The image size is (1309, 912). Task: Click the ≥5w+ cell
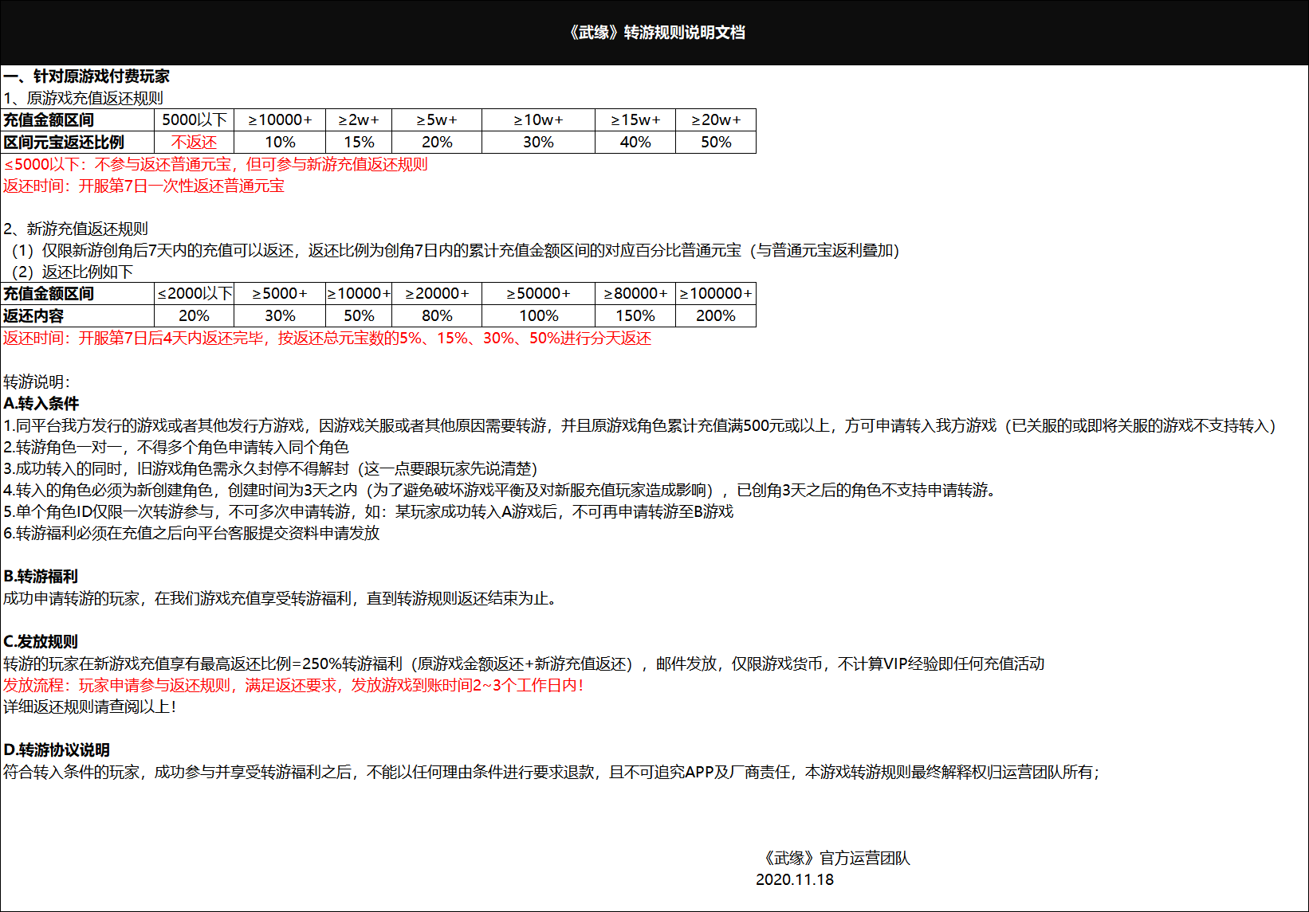click(x=437, y=119)
